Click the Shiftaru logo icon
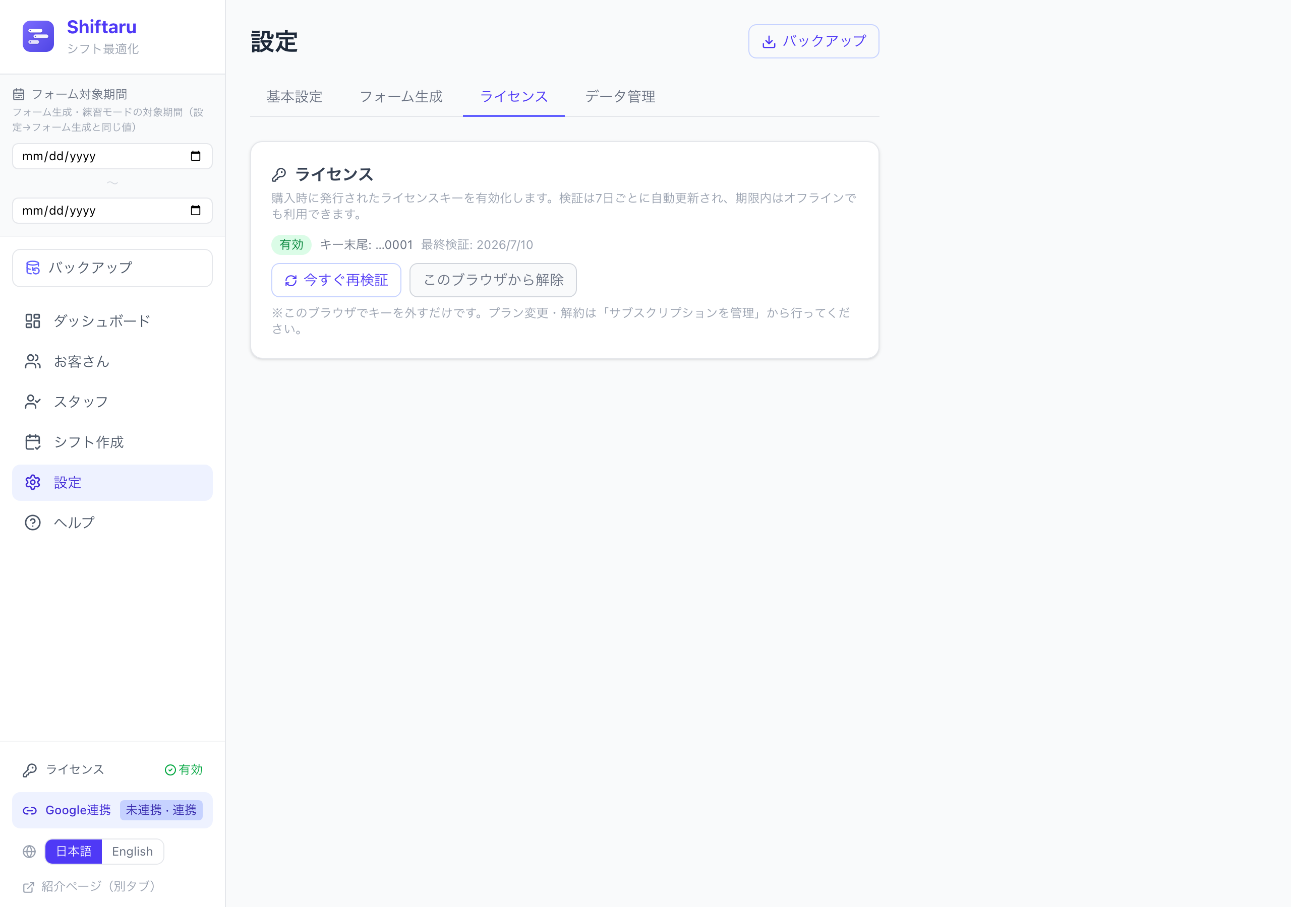This screenshot has width=1291, height=907. (x=38, y=36)
